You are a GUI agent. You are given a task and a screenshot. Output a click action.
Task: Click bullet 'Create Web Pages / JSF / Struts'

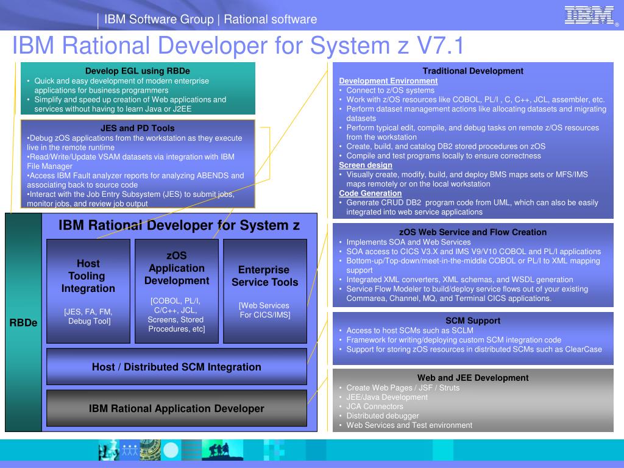click(x=403, y=388)
